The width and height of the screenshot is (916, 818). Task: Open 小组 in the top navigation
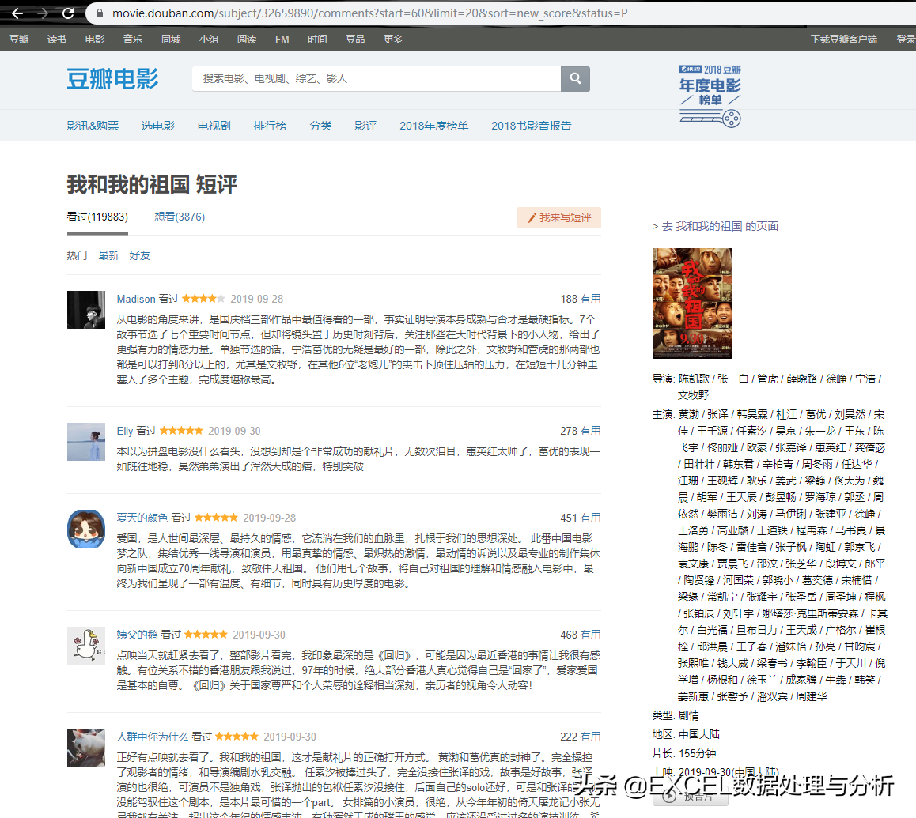click(209, 39)
